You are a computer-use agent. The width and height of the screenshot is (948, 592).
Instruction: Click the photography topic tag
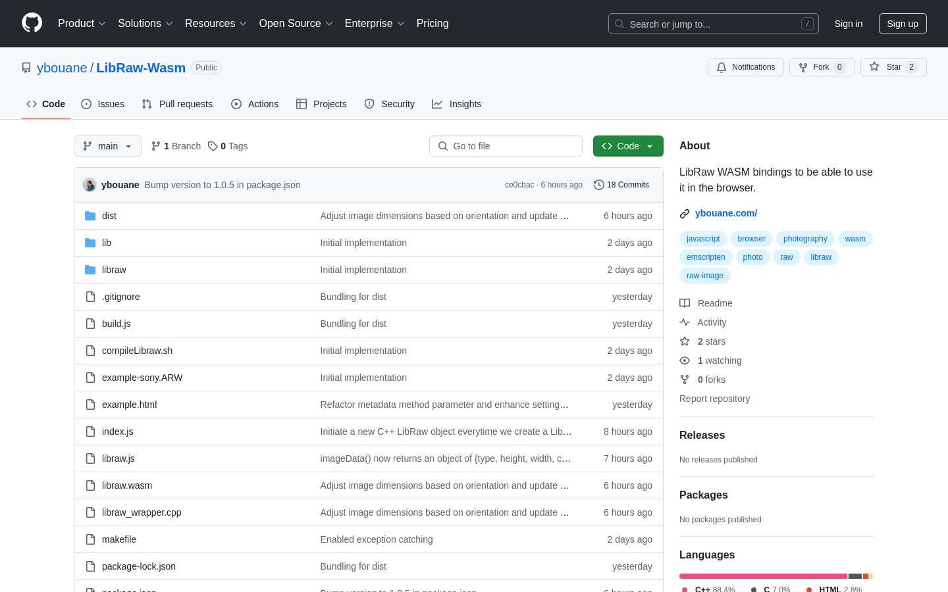(x=805, y=239)
